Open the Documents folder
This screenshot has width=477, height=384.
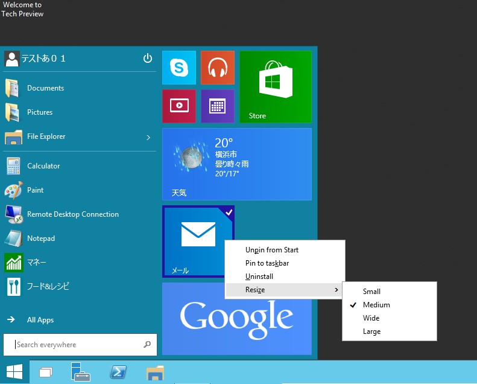pos(80,88)
